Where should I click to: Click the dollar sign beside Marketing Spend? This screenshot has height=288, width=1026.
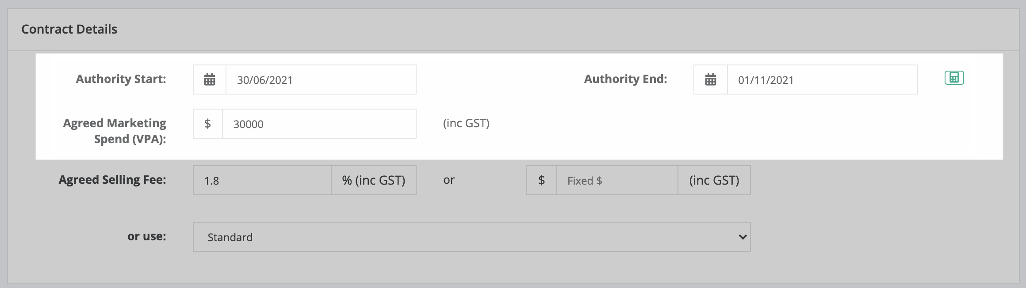[207, 124]
